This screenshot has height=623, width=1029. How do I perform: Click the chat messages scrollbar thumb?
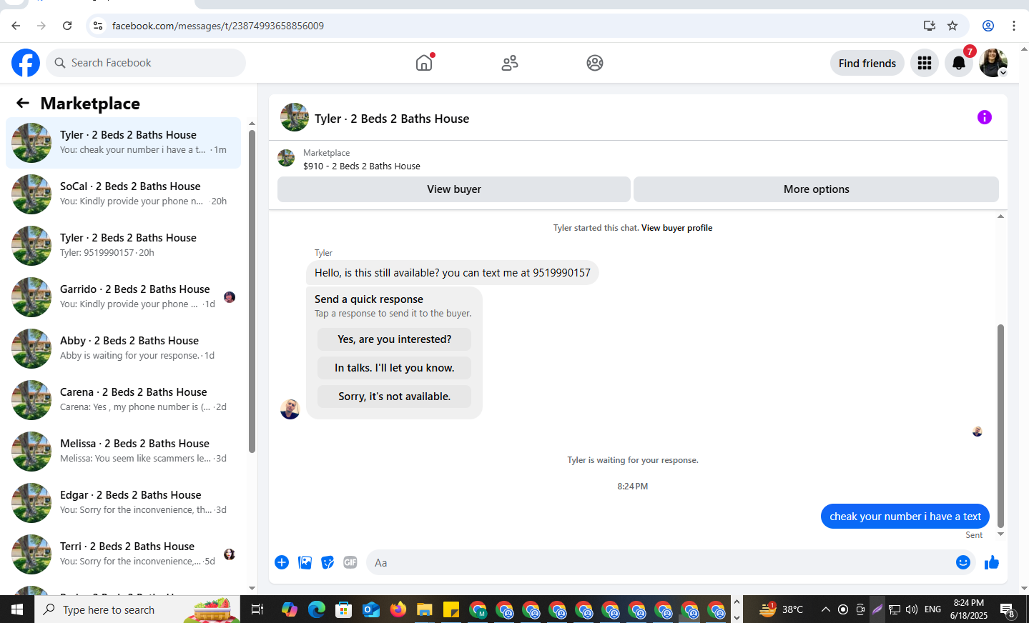(x=1000, y=426)
